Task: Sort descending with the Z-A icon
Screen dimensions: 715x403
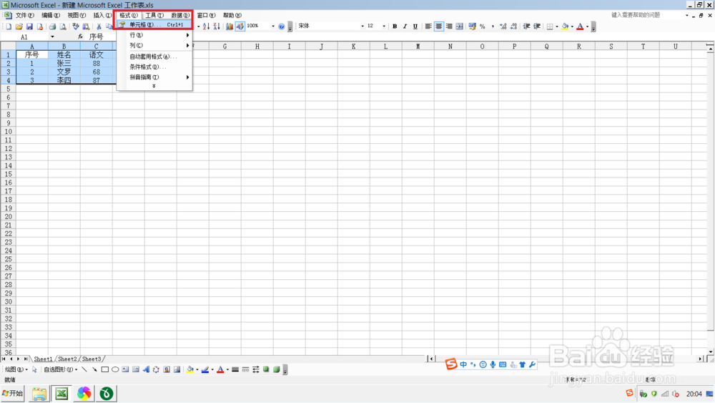Action: coord(217,26)
